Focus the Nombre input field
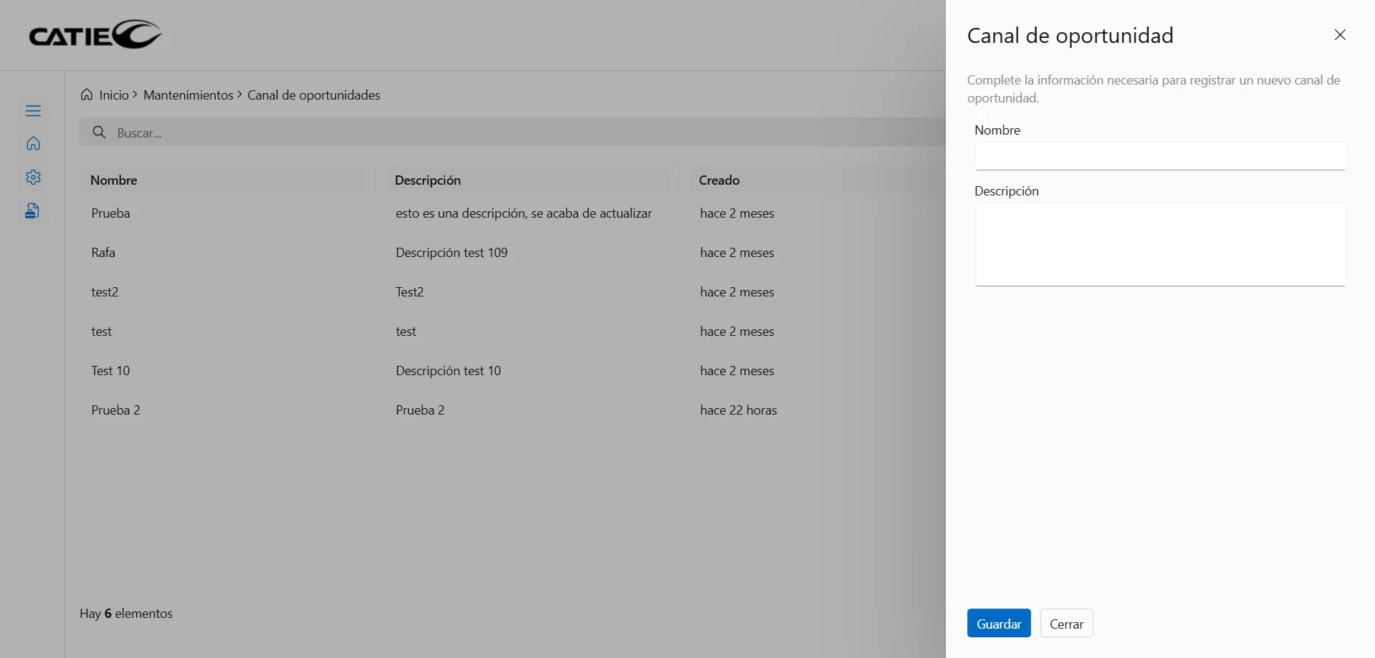This screenshot has width=1375, height=658. 1159,156
